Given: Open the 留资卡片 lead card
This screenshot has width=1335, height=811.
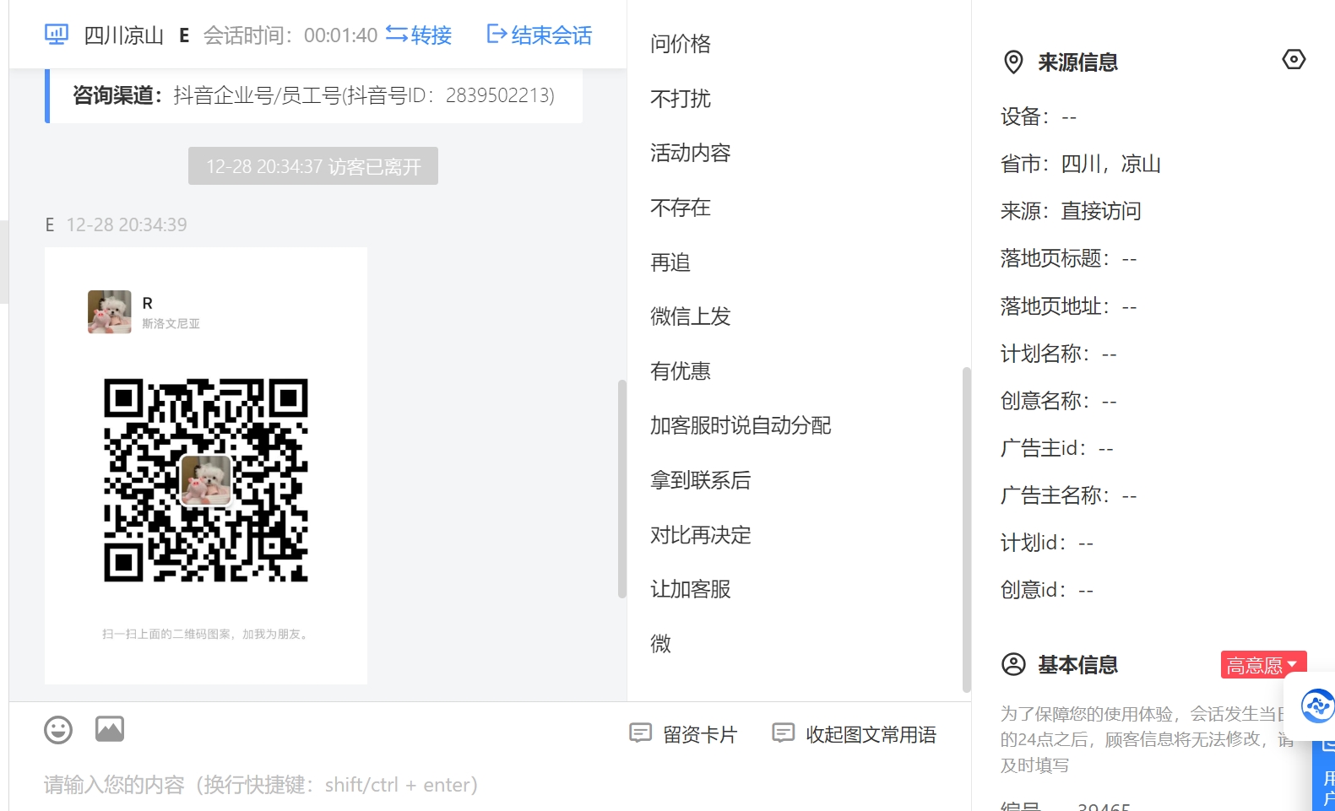Looking at the screenshot, I should pos(683,734).
